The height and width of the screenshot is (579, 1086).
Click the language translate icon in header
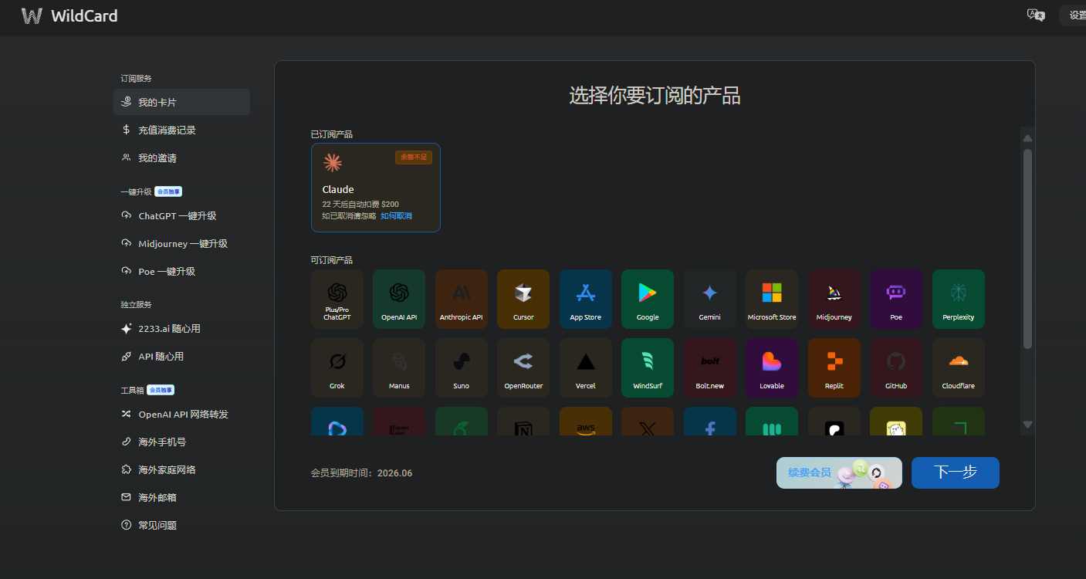(1035, 15)
